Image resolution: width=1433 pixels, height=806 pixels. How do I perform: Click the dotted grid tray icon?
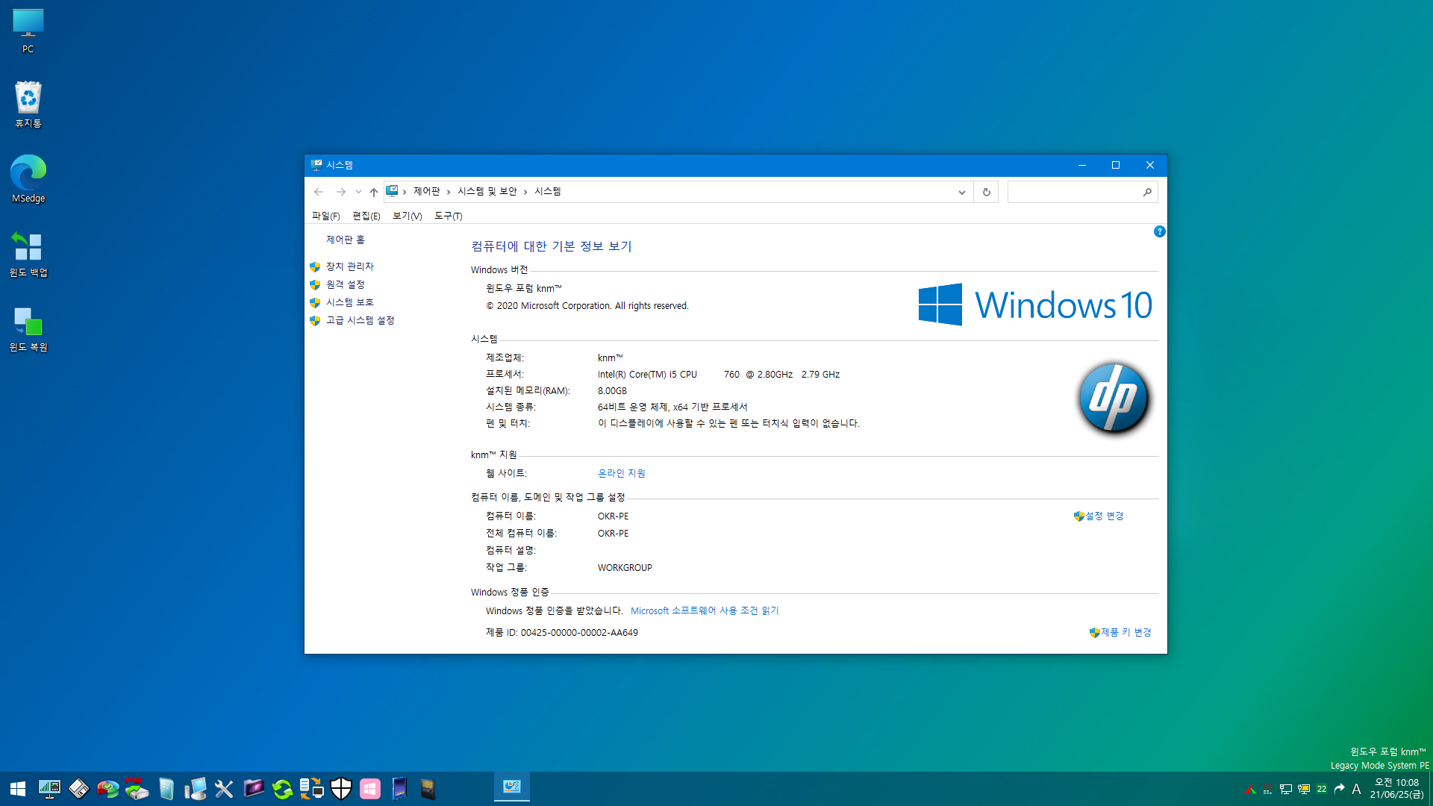[x=1267, y=790]
